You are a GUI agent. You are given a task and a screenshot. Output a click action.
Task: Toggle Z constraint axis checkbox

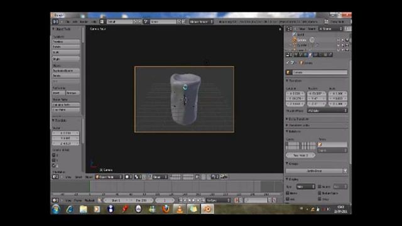point(54,166)
